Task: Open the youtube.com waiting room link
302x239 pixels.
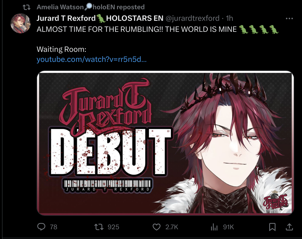Action: coord(91,60)
